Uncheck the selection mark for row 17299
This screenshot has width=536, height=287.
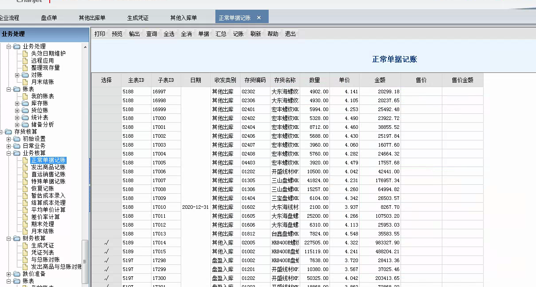click(107, 269)
